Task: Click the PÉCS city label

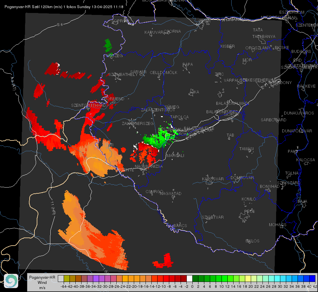Action: (249, 211)
